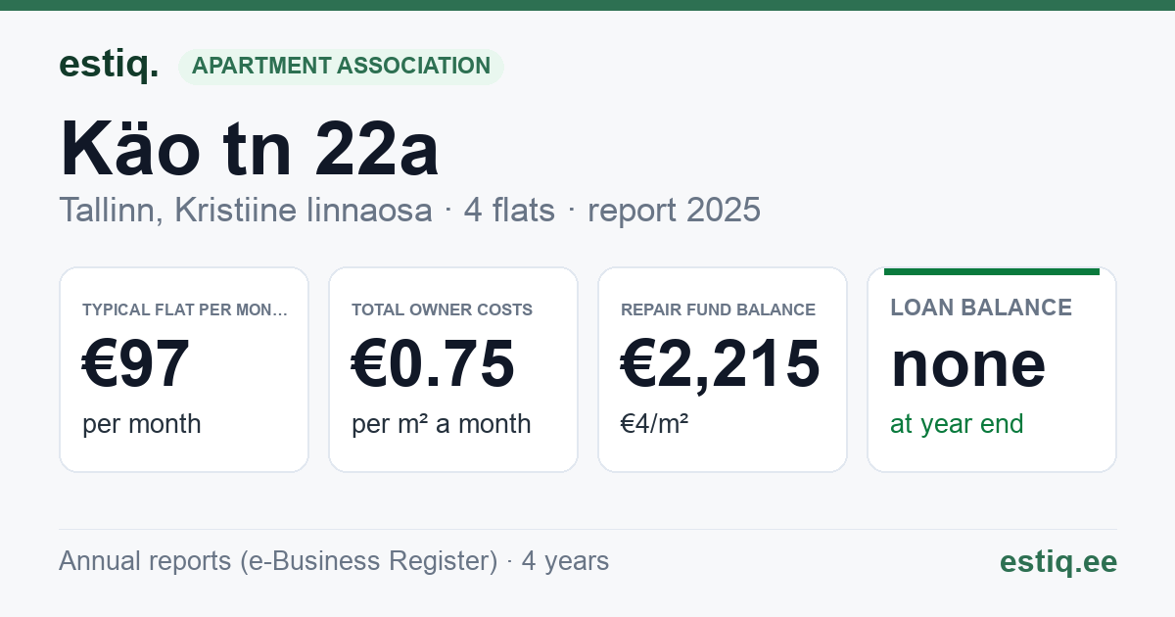Open the Repair fund balance card

(x=723, y=369)
